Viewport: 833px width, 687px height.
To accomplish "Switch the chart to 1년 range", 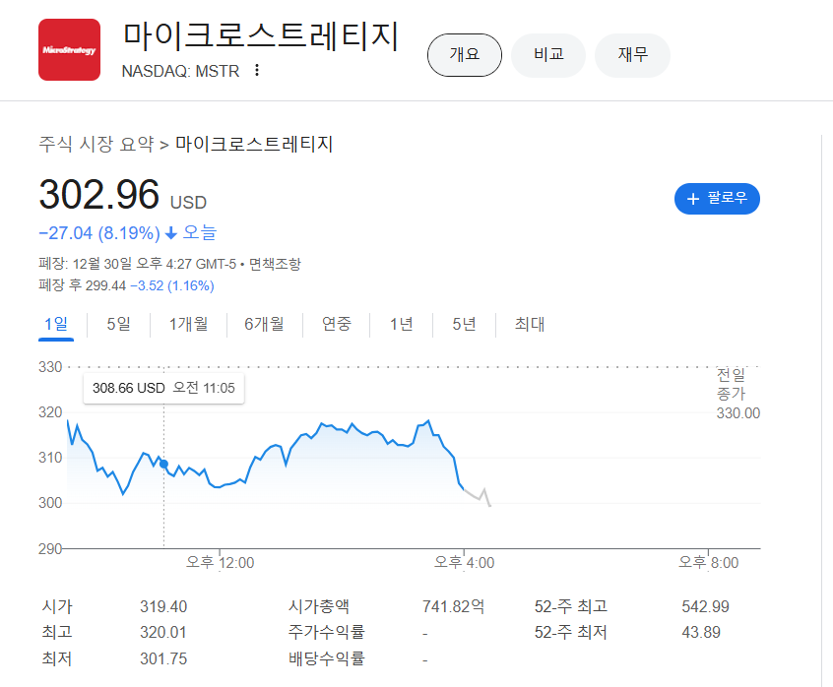I will [401, 324].
